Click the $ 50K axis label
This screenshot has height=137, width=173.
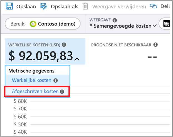[x=20, y=124]
